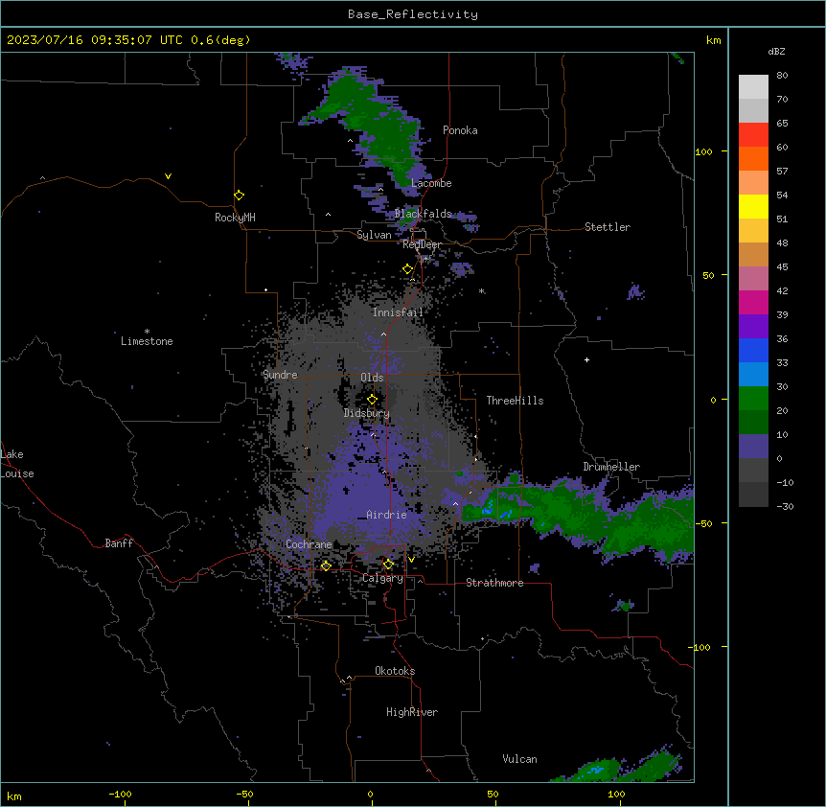Click the Vulcan city label
The image size is (826, 807).
pyautogui.click(x=520, y=759)
